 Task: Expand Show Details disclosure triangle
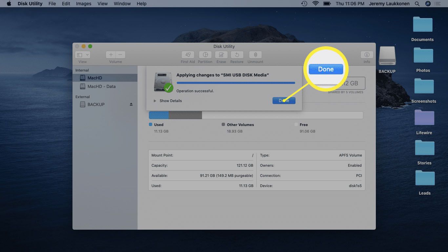155,101
